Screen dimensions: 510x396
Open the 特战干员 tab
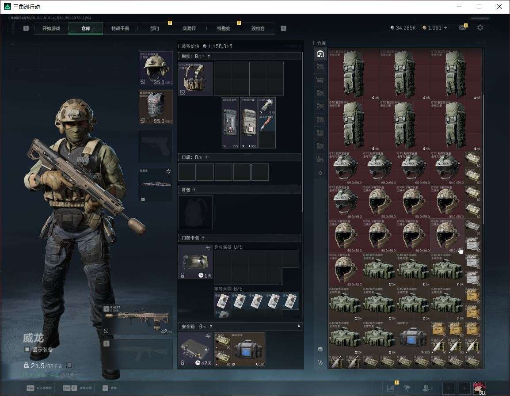120,28
